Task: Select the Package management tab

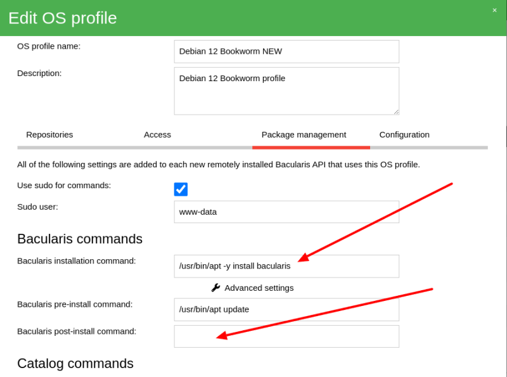Action: click(304, 134)
